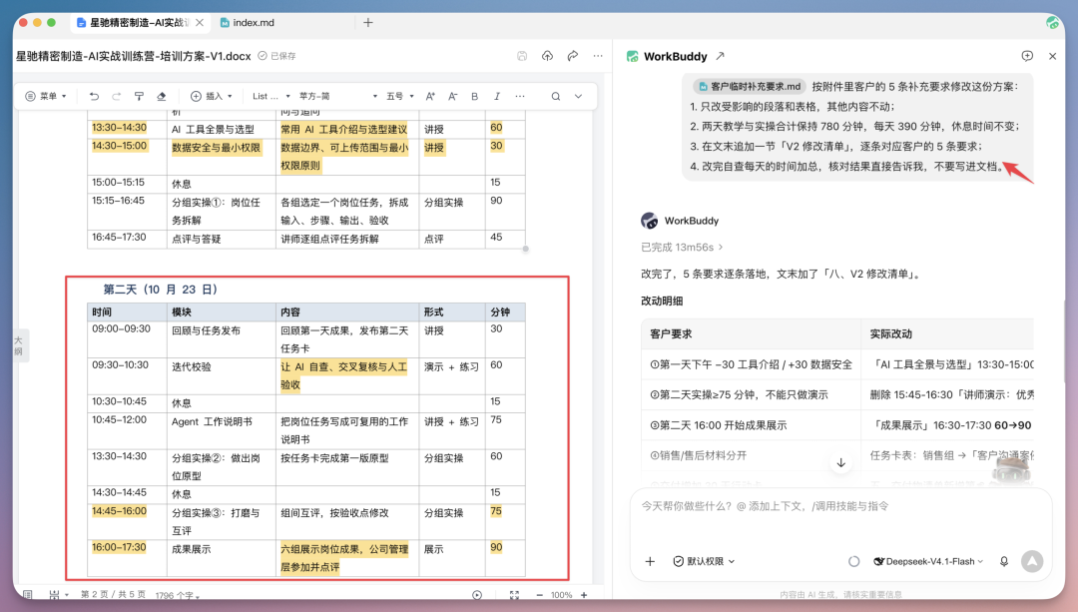
Task: Undo the last edit in toolbar
Action: pos(94,96)
